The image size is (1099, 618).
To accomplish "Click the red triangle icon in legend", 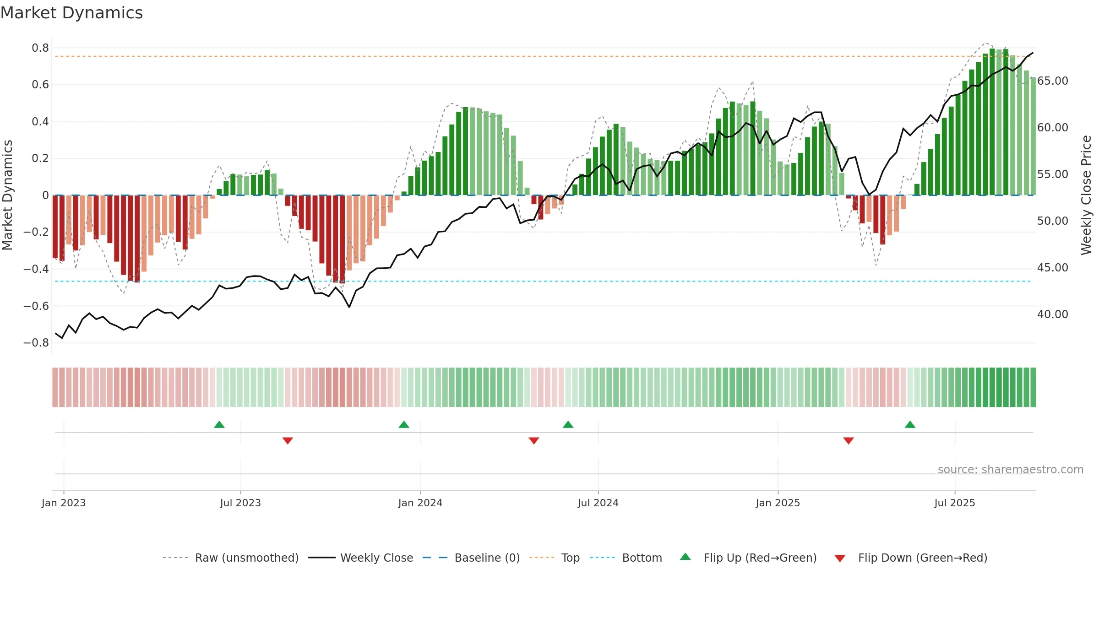I will pos(840,558).
